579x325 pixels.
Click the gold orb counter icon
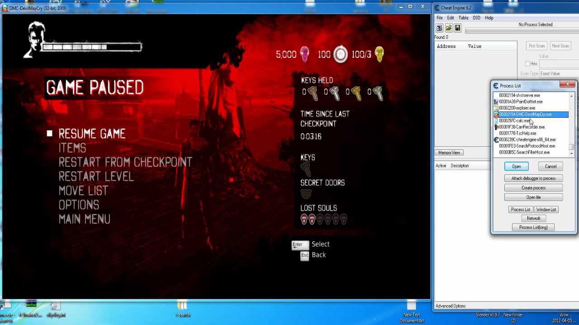tap(379, 54)
